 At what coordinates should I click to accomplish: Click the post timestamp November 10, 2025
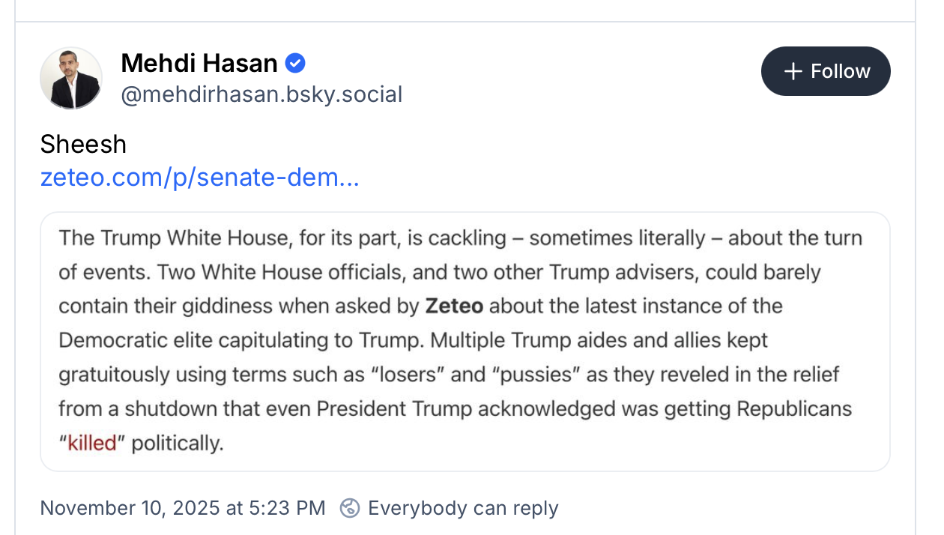pyautogui.click(x=130, y=508)
